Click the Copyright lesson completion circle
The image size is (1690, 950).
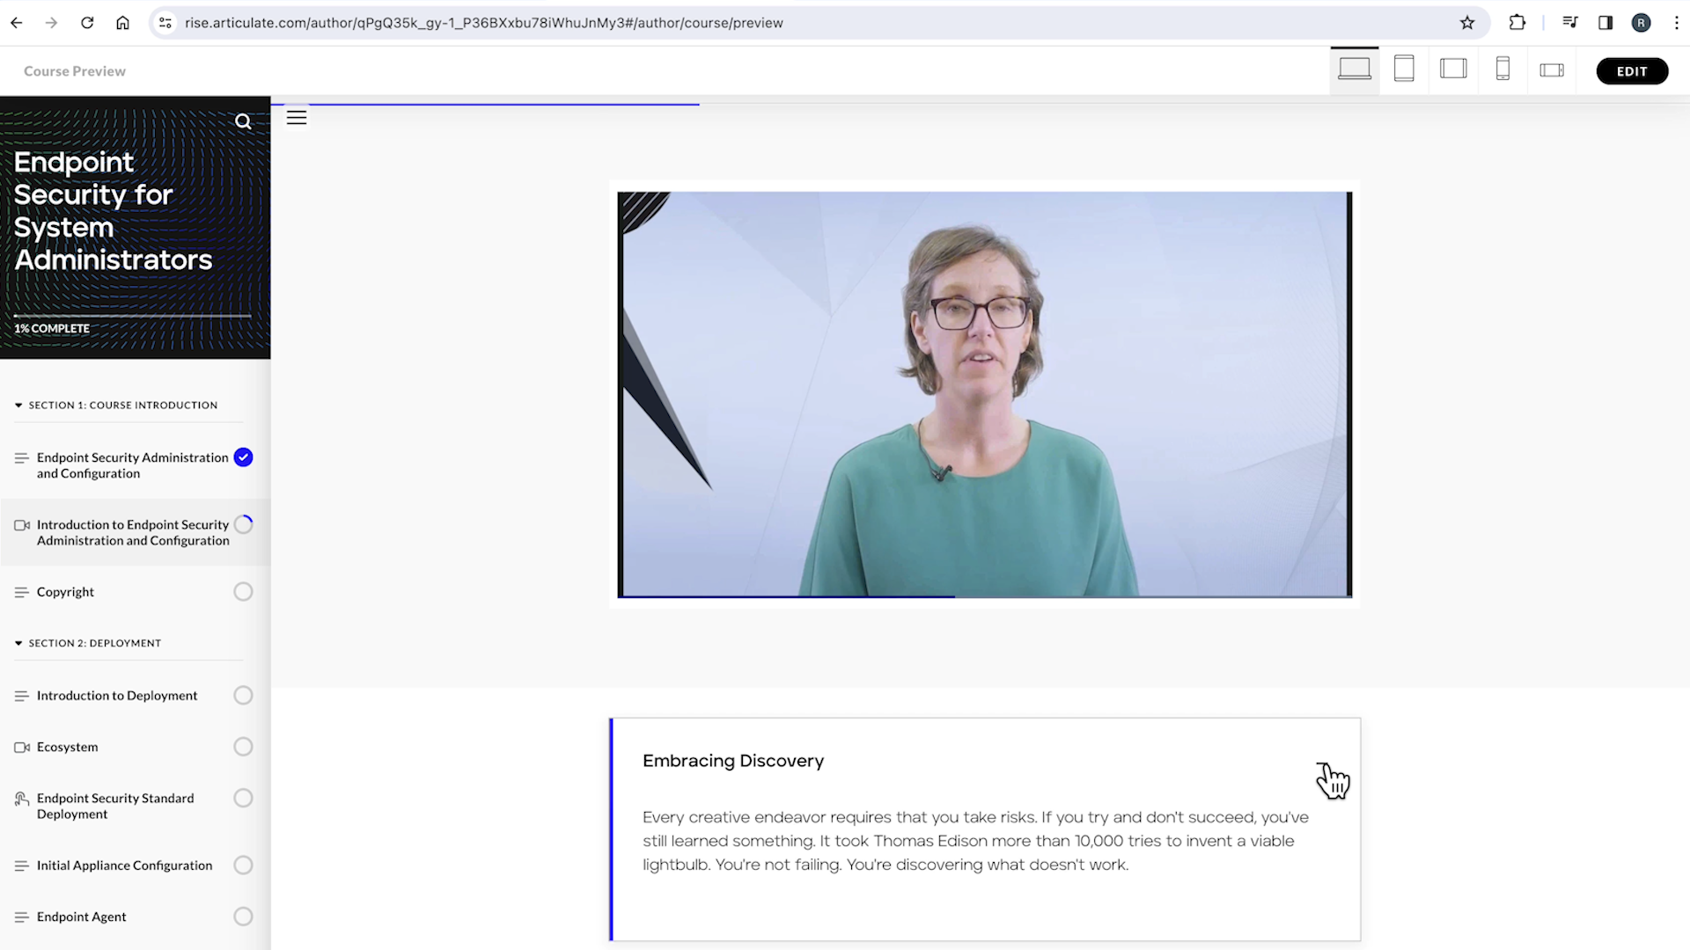pyautogui.click(x=243, y=592)
